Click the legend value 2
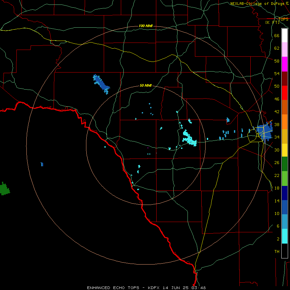 click(278, 239)
